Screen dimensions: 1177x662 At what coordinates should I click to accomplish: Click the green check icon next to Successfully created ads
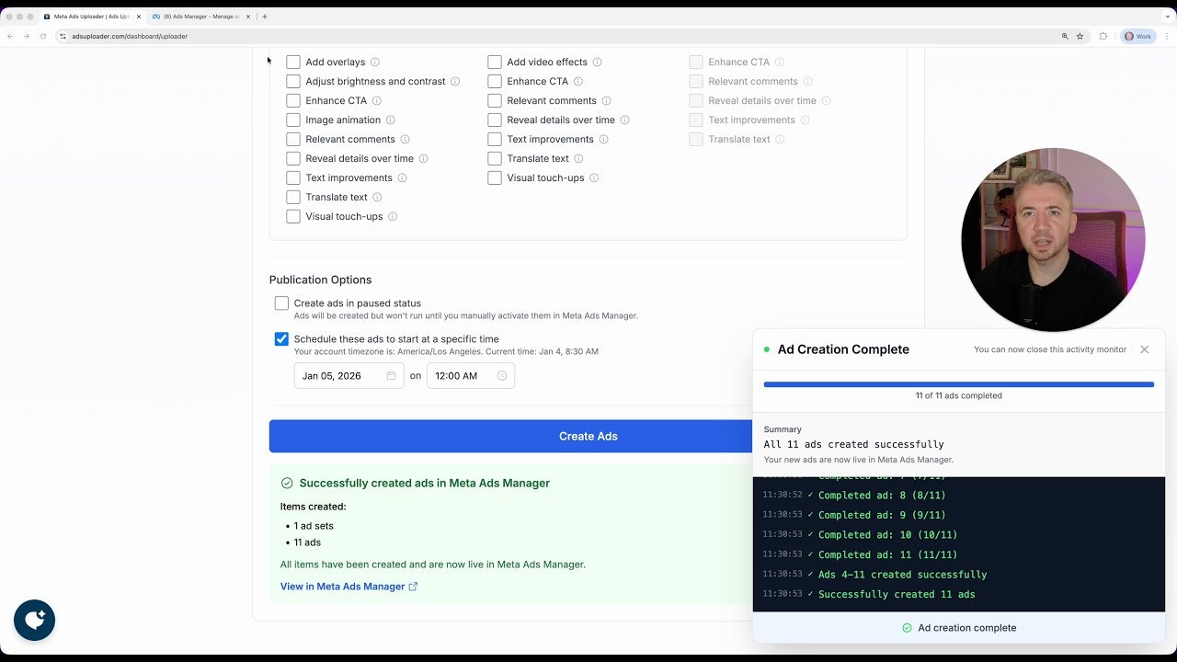pos(287,484)
